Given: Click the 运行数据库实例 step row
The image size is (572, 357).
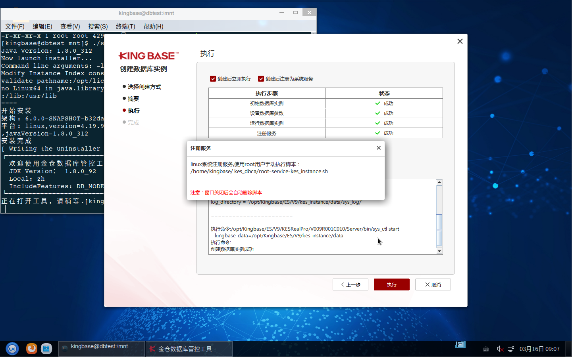Looking at the screenshot, I should point(267,123).
